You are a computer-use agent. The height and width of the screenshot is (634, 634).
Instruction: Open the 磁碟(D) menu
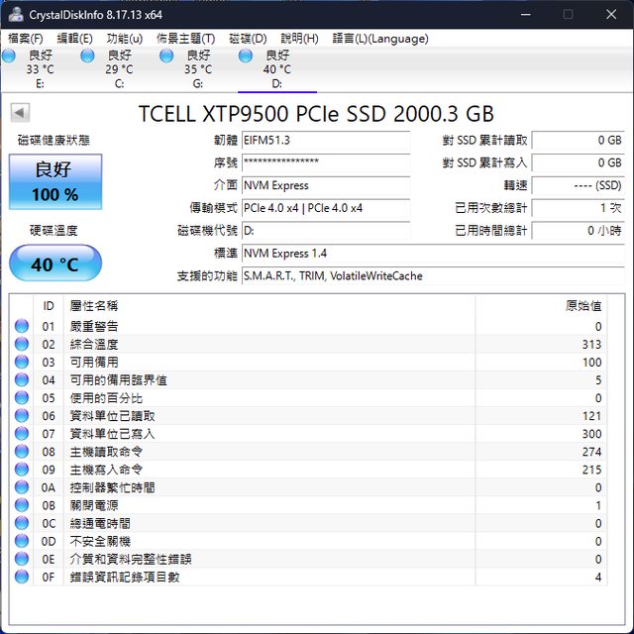coord(248,39)
